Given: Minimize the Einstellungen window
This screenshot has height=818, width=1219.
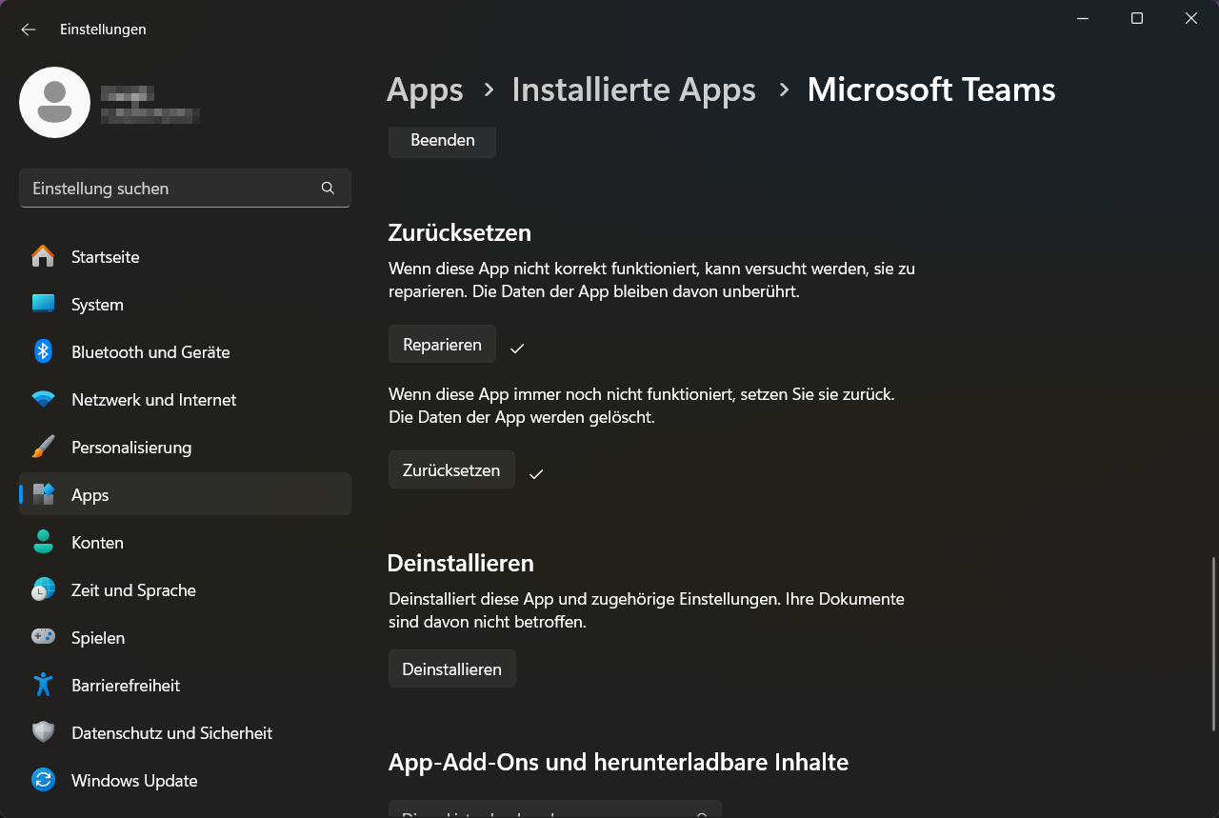Looking at the screenshot, I should (1083, 18).
